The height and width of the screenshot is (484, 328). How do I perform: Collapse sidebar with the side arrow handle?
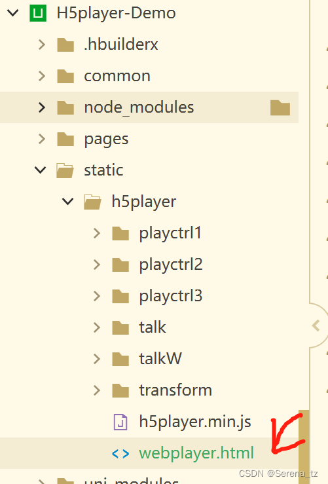[x=316, y=326]
